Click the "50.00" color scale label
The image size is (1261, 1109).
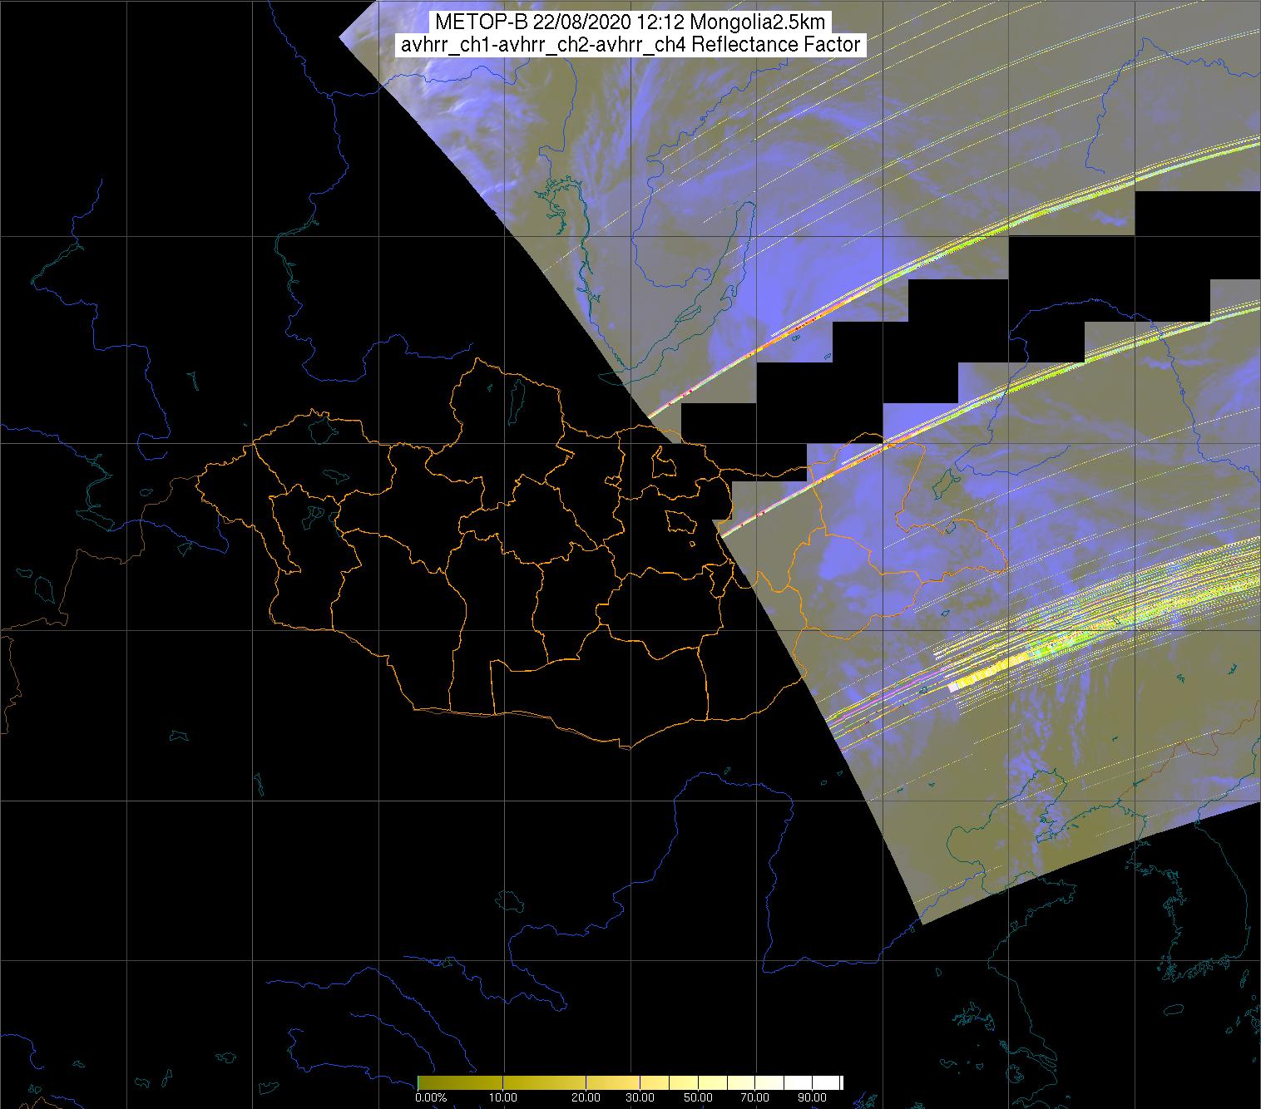(x=699, y=1097)
